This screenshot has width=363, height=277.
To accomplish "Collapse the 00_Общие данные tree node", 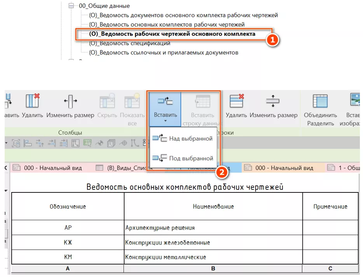I will click(x=71, y=6).
